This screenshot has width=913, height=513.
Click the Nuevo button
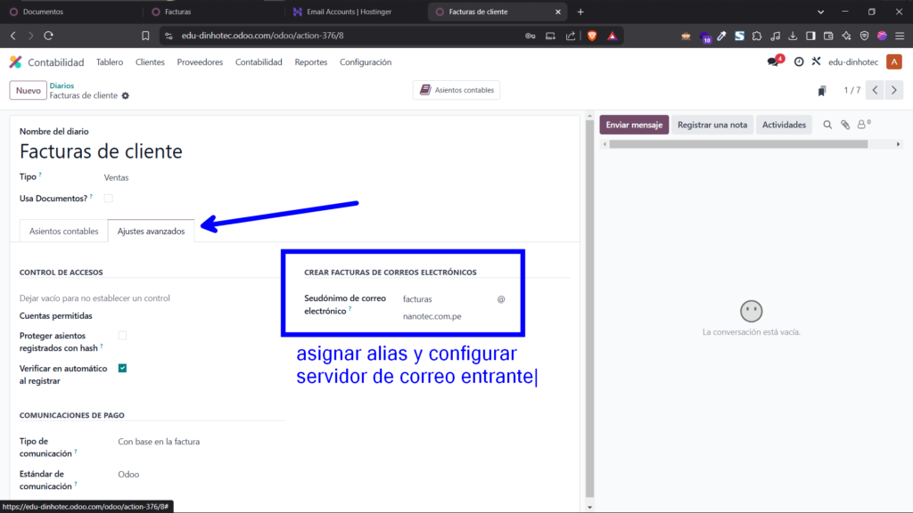[x=28, y=90]
